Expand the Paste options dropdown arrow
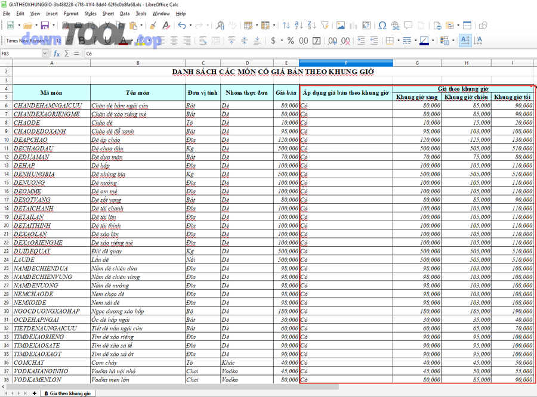The image size is (537, 397). click(x=141, y=25)
